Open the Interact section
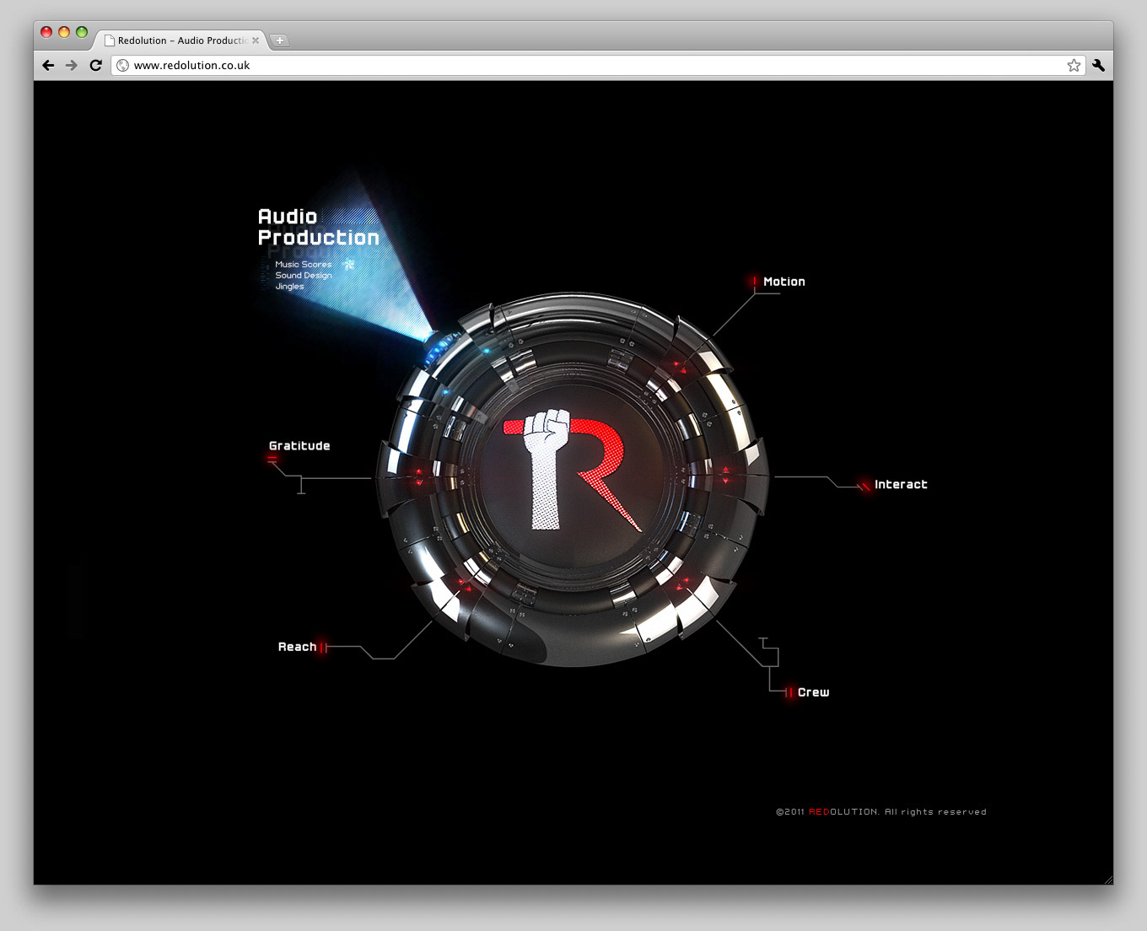 point(901,484)
